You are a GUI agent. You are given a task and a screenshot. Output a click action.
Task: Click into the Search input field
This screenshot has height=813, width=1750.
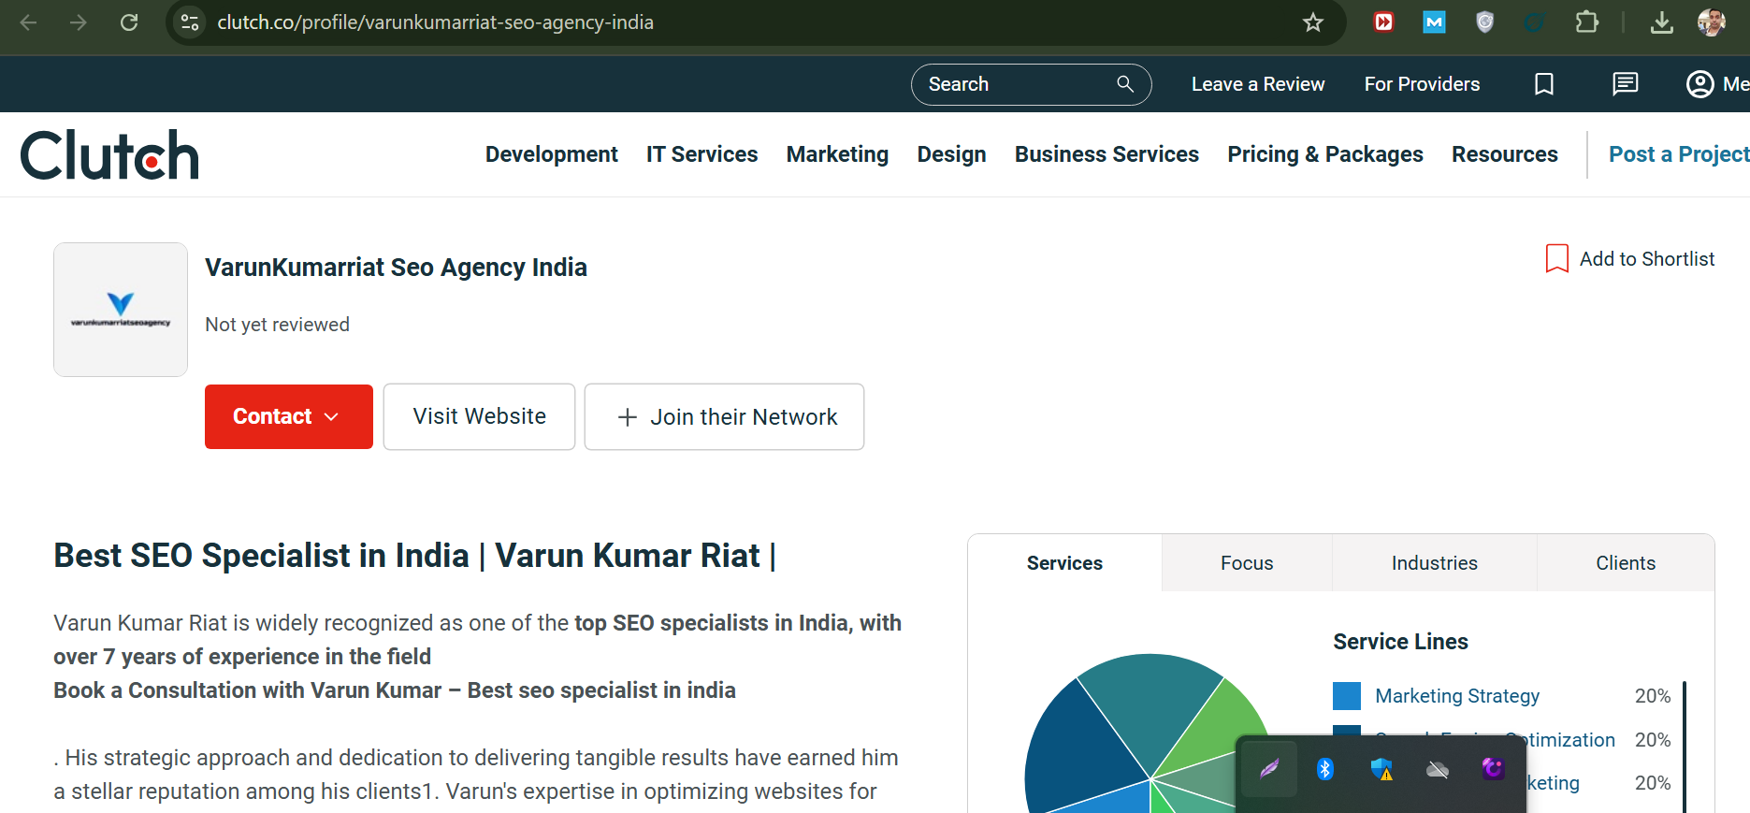pyautogui.click(x=1015, y=84)
